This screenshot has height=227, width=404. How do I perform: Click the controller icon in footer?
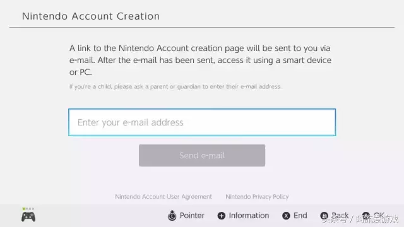pyautogui.click(x=28, y=217)
